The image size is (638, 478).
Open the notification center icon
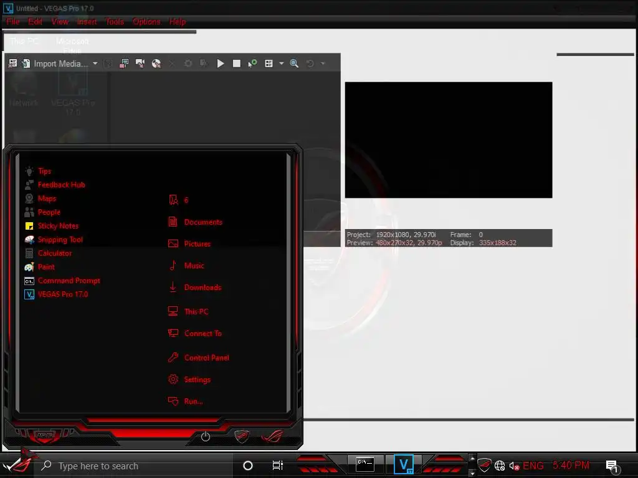(x=612, y=466)
